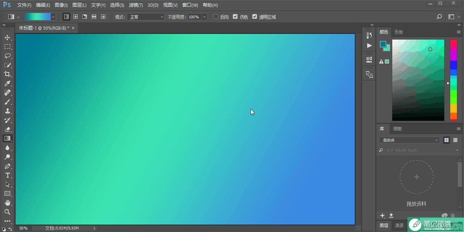Click the 不透明度 value field
This screenshot has width=464, height=232.
pyautogui.click(x=194, y=17)
